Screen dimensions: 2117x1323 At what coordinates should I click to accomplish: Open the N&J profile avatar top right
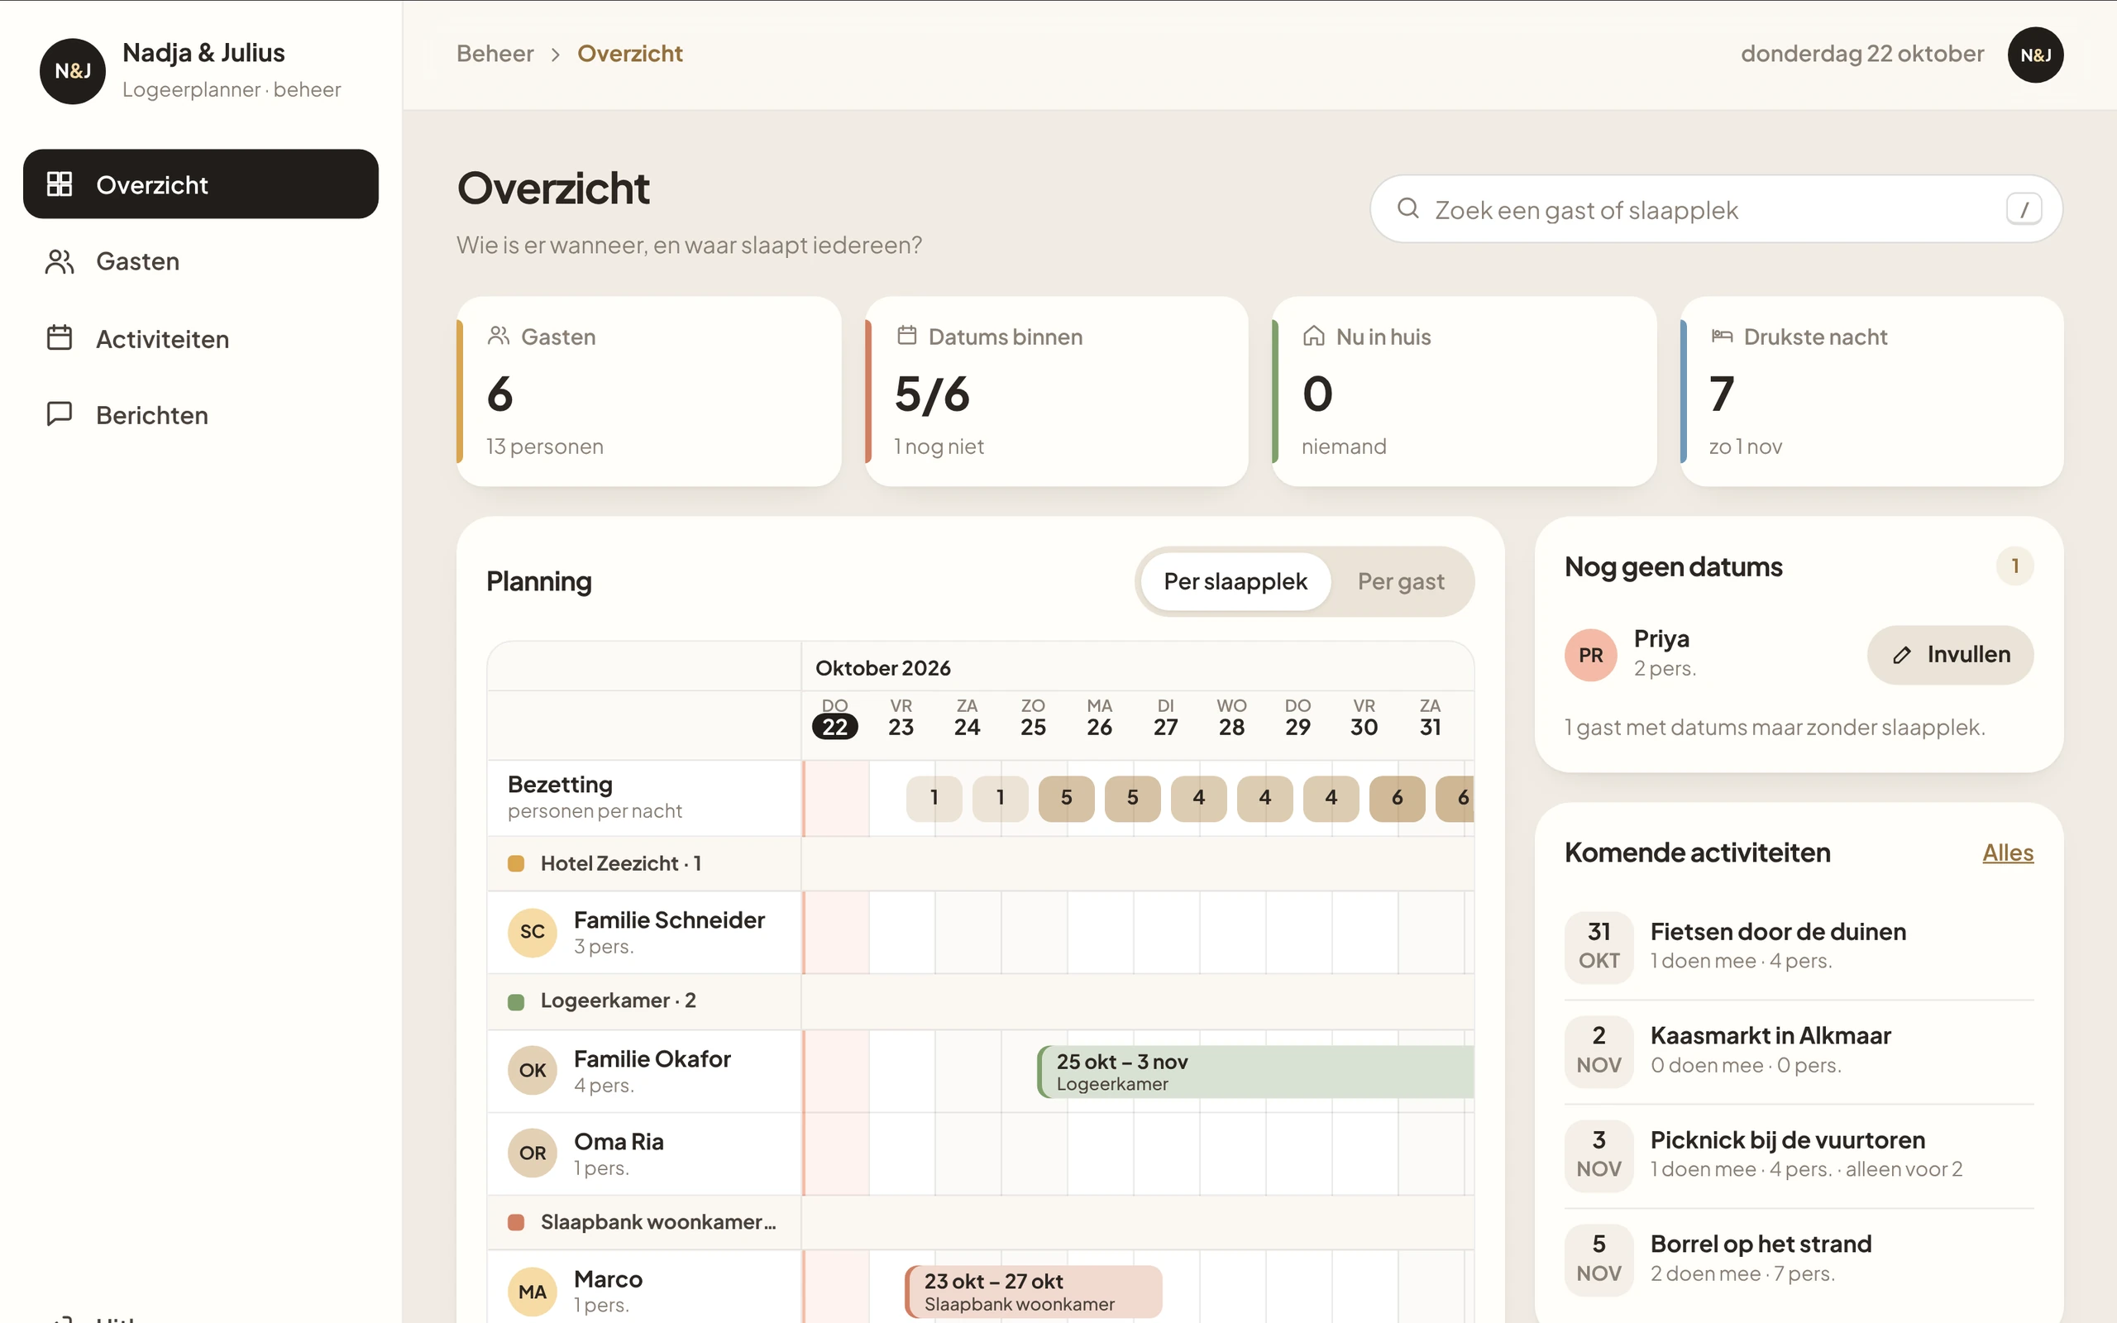(x=2035, y=55)
